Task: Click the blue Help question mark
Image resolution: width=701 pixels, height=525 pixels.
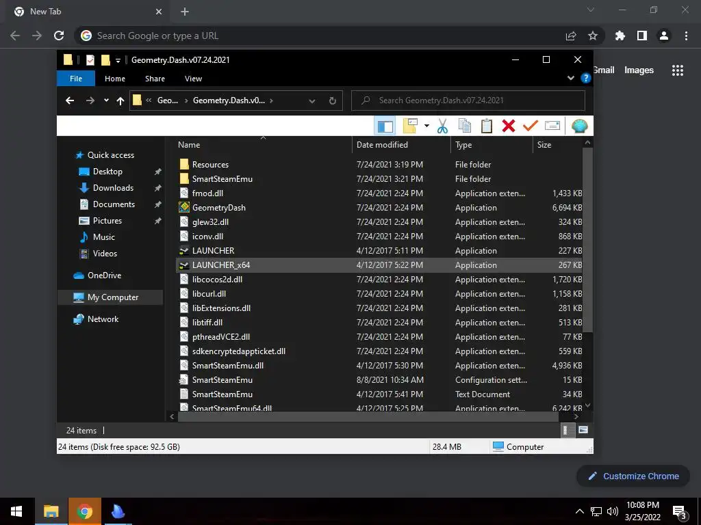Action: coord(585,78)
